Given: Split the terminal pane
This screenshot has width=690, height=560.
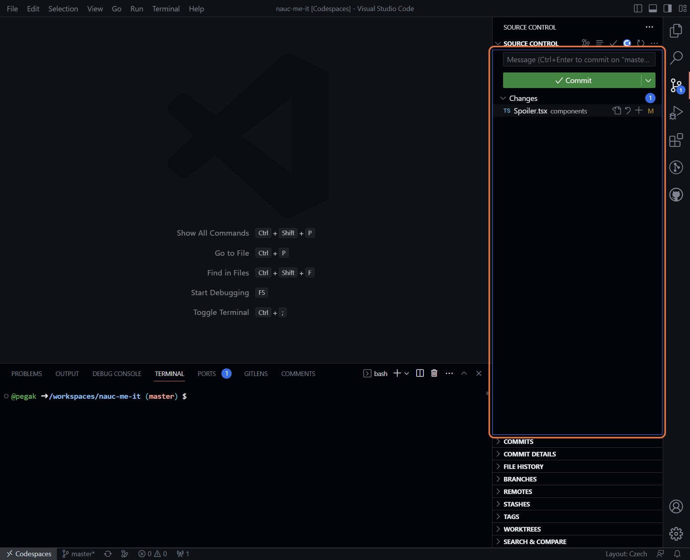Looking at the screenshot, I should tap(420, 373).
